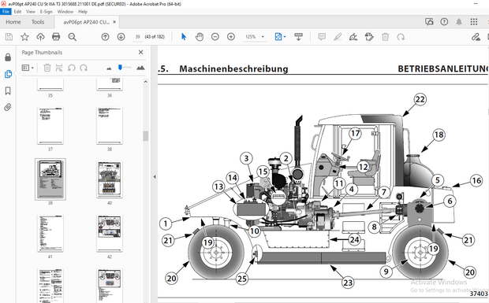
Task: Zoom in with the plus button
Action: (231, 37)
